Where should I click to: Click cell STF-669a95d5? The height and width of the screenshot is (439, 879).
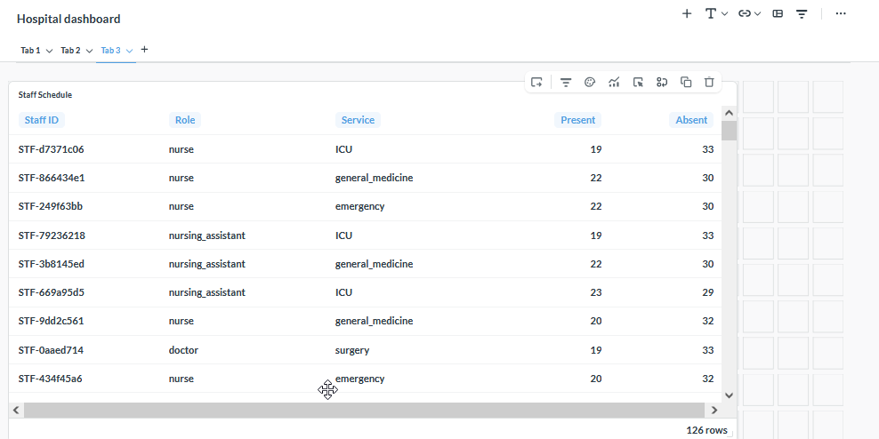52,293
